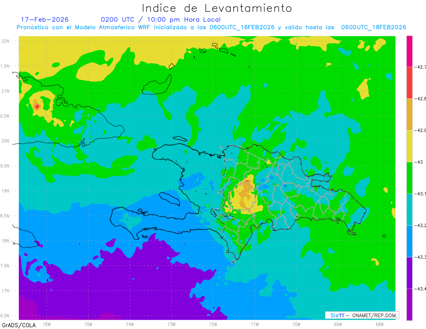Click the 'SisTT - ONAMET/REP.DOM.' label box
The width and height of the screenshot is (426, 329).
click(362, 315)
